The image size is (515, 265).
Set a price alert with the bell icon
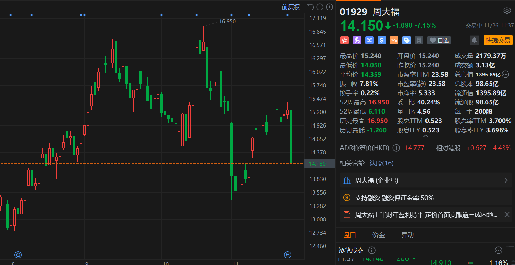[474, 40]
